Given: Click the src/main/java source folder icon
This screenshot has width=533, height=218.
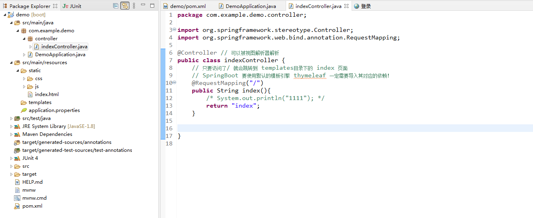Looking at the screenshot, I should (17, 23).
